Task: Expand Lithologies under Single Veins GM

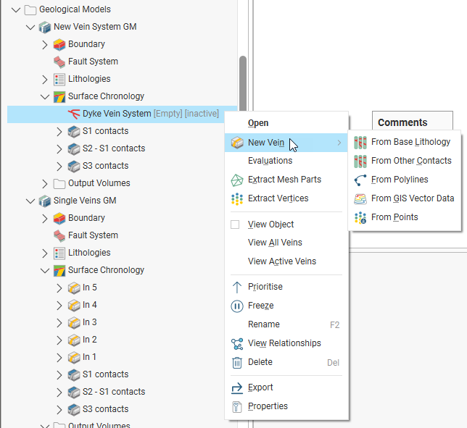Action: [45, 253]
